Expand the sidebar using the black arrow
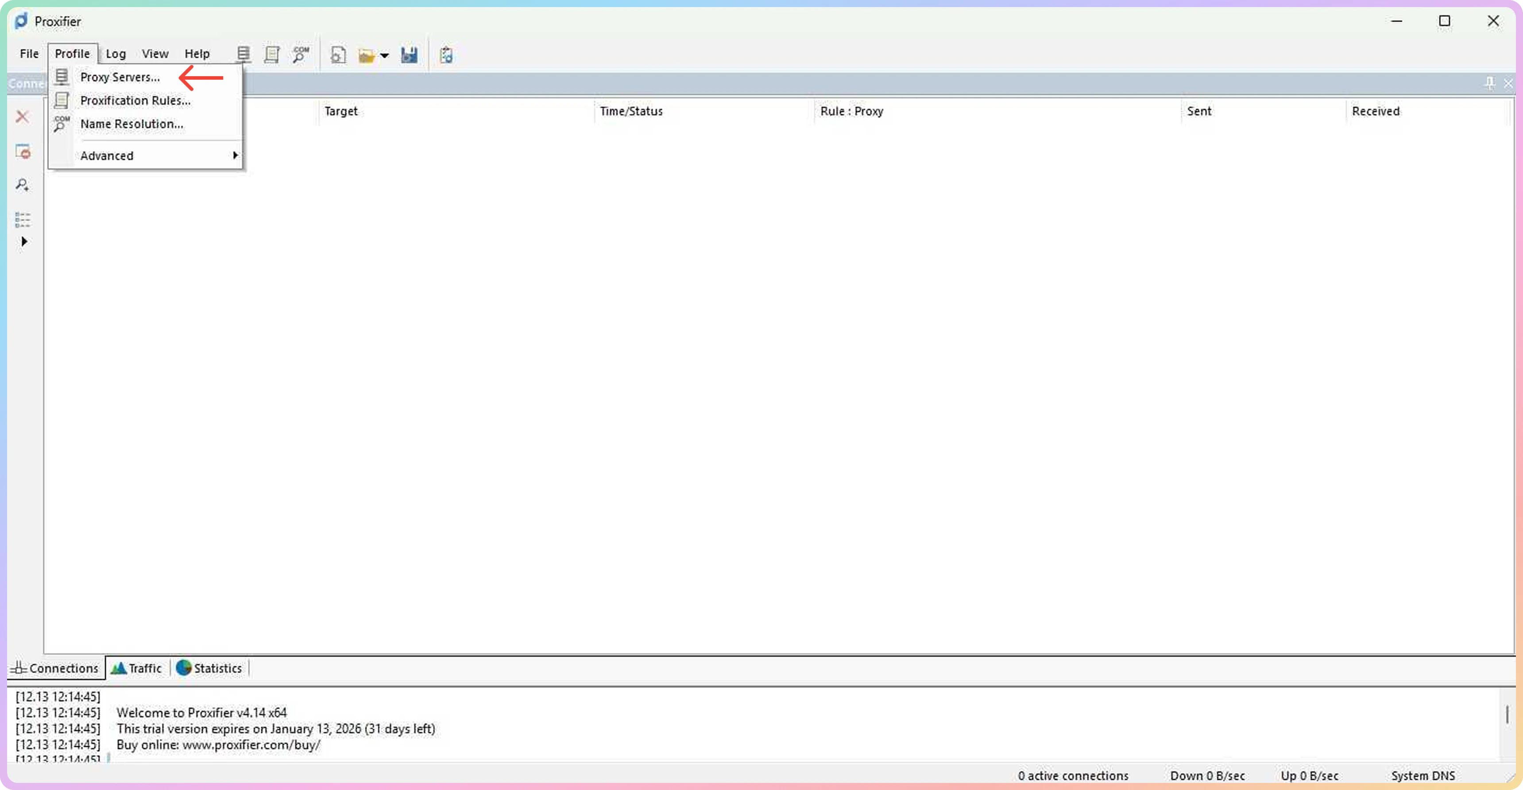The height and width of the screenshot is (790, 1523). pos(24,241)
